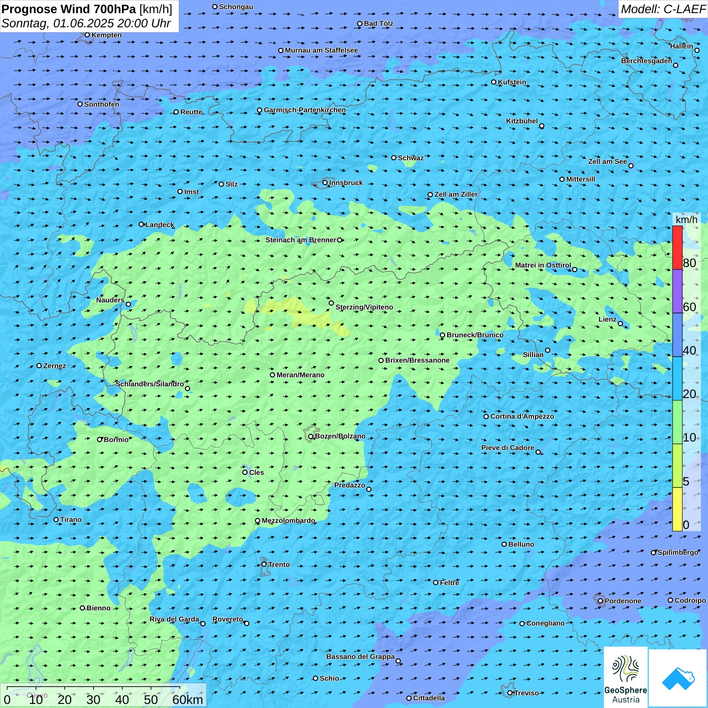Viewport: 708px width, 708px height.
Task: Click the 'Zell am Ziller' label
Action: [456, 194]
